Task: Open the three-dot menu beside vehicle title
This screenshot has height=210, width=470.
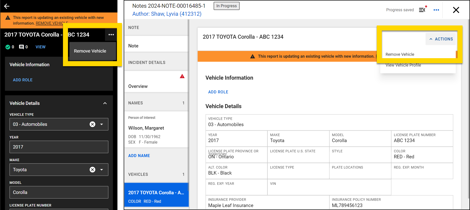Action: pyautogui.click(x=111, y=35)
